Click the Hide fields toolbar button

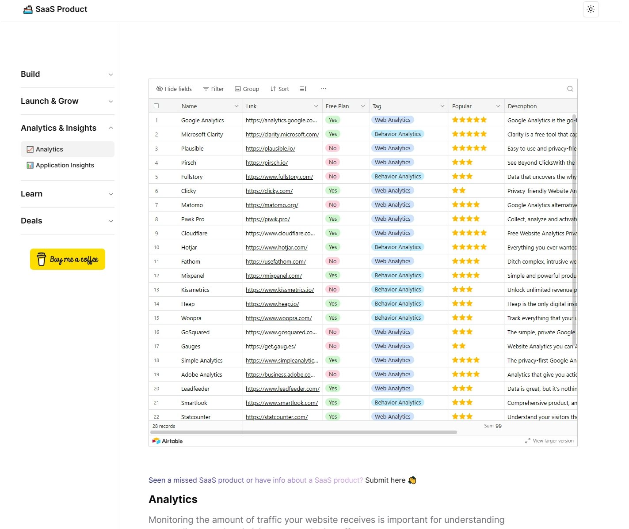tap(174, 89)
